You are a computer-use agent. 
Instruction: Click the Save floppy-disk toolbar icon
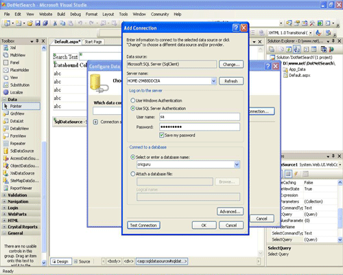(x=38, y=23)
